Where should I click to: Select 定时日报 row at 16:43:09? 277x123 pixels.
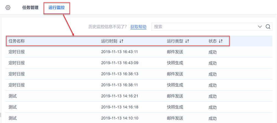[17, 63]
